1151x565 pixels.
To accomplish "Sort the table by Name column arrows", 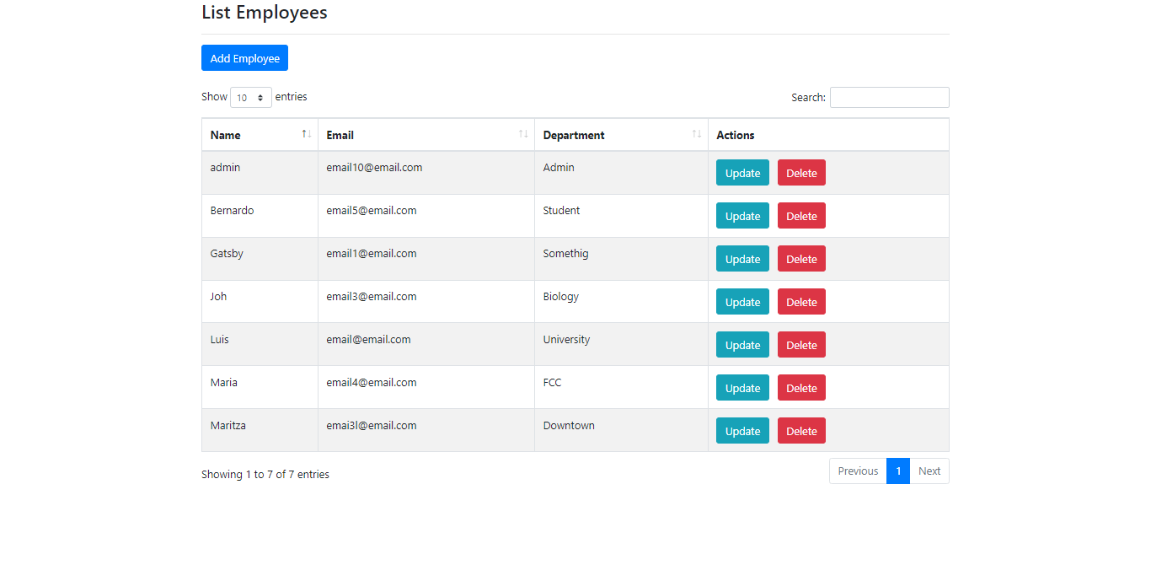I will coord(307,134).
